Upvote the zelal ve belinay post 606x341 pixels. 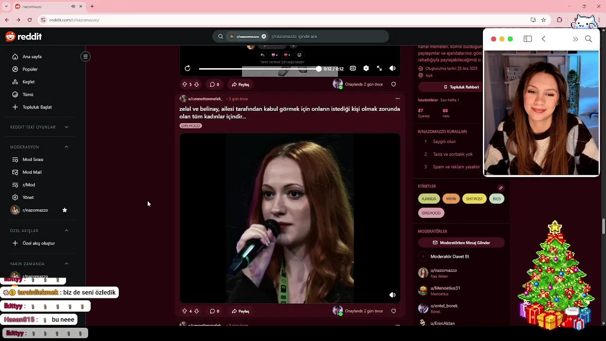click(185, 311)
